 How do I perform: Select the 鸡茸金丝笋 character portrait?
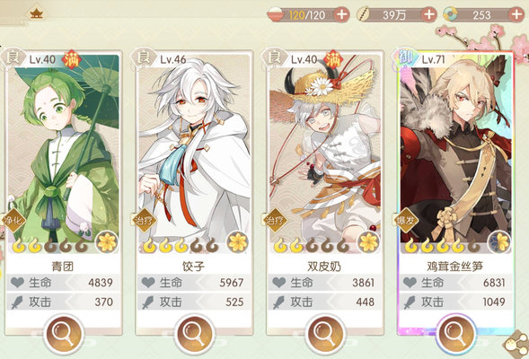(455, 153)
